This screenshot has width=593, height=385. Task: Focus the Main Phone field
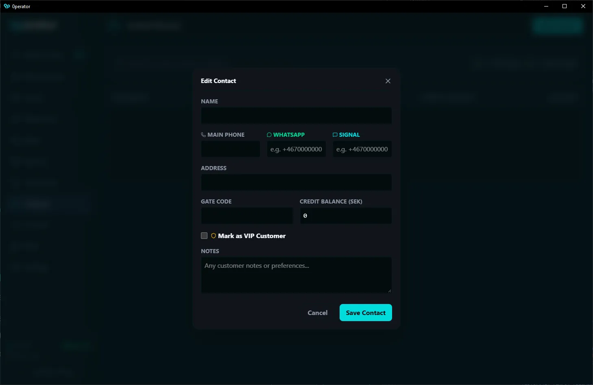pos(230,149)
